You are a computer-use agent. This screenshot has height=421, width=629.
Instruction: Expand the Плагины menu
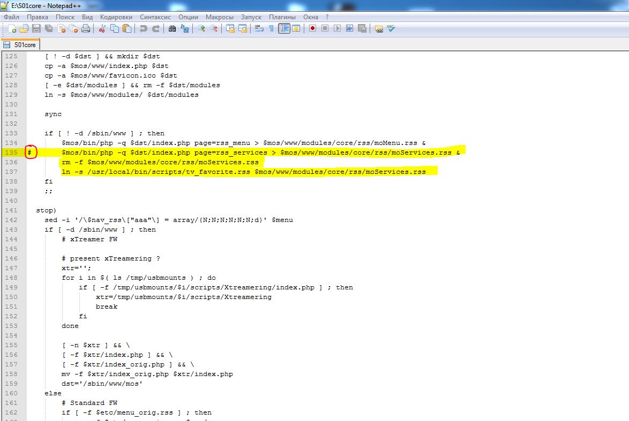[x=282, y=17]
